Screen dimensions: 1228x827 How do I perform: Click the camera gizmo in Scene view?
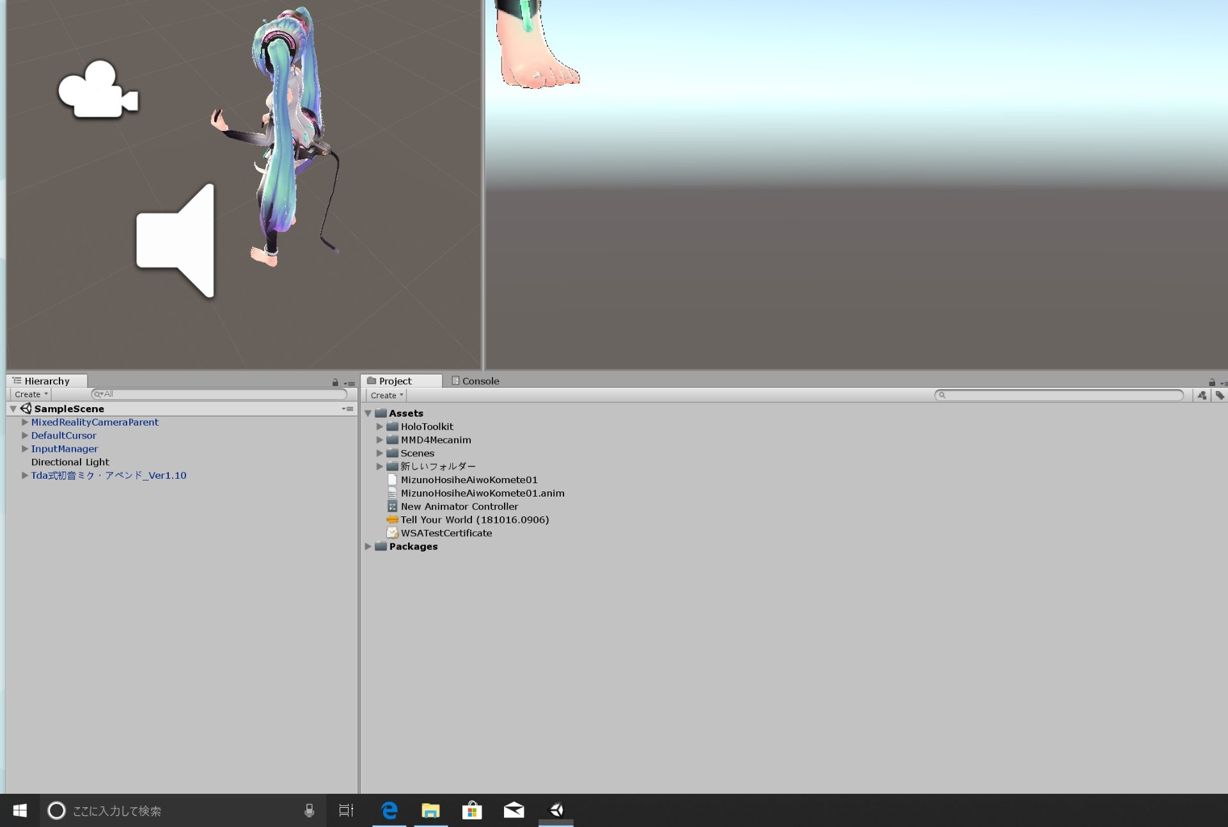[98, 89]
